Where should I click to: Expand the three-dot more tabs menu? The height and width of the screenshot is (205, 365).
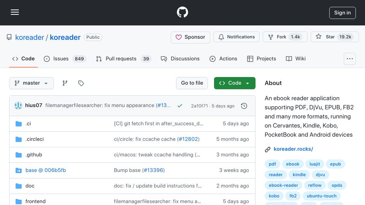pos(350,59)
